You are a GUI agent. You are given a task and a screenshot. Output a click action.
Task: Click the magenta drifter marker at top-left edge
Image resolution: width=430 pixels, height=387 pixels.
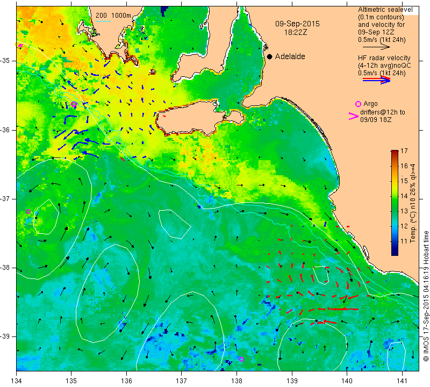point(20,46)
